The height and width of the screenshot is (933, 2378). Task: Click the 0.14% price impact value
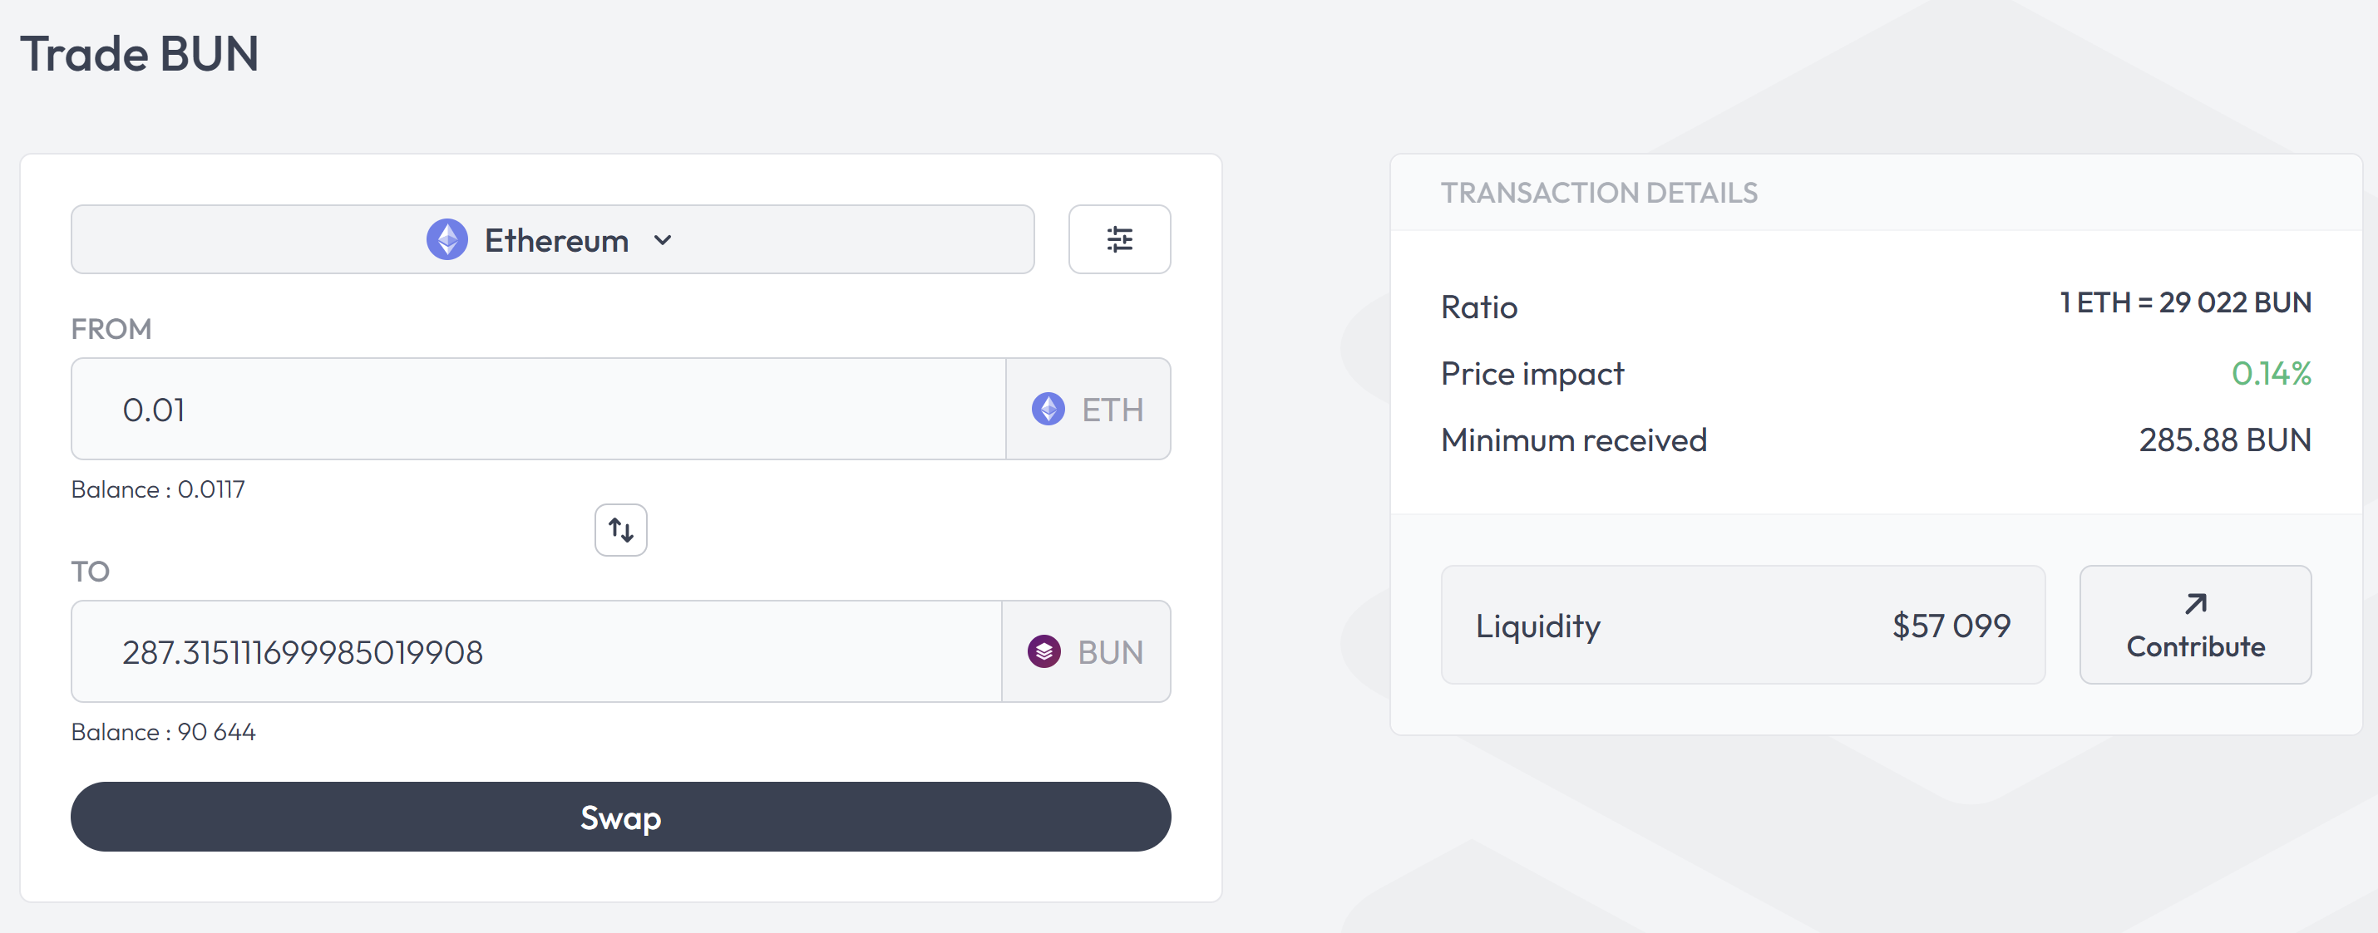click(x=2271, y=374)
